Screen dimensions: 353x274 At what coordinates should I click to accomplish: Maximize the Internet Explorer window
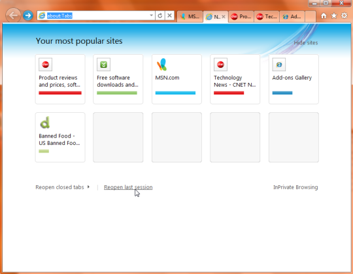(326, 3)
